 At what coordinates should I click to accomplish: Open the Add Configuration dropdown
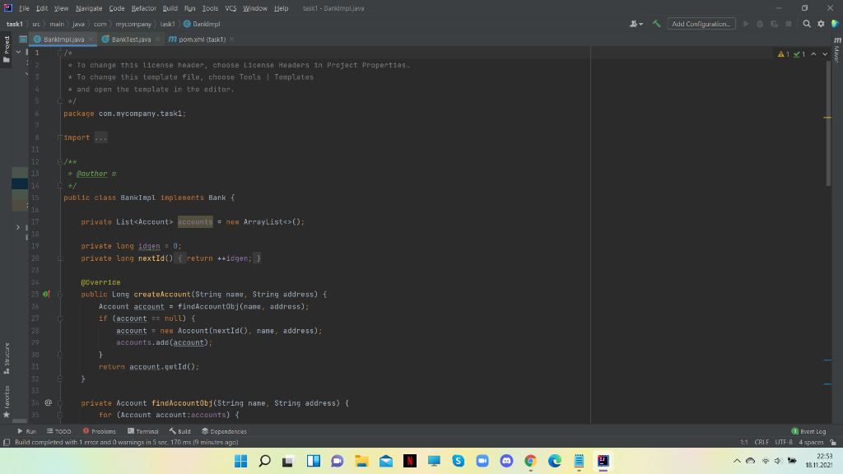701,24
